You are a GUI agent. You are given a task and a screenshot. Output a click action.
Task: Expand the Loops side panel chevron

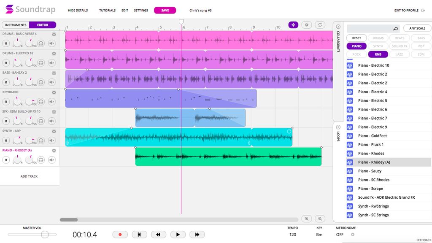pos(338,127)
